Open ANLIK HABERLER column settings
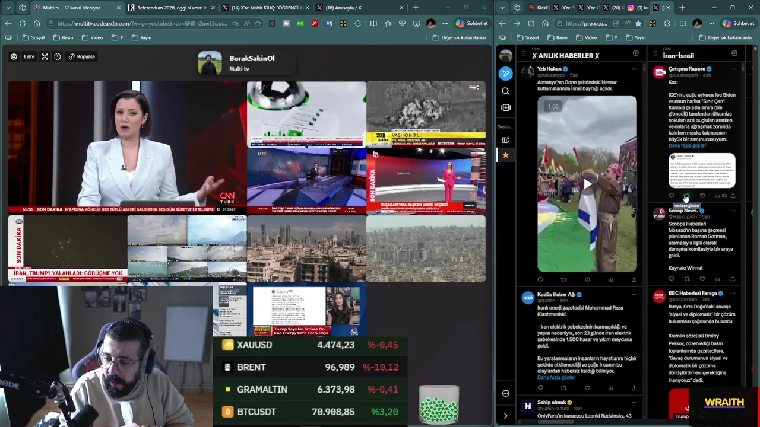Image resolution: width=760 pixels, height=427 pixels. [635, 53]
